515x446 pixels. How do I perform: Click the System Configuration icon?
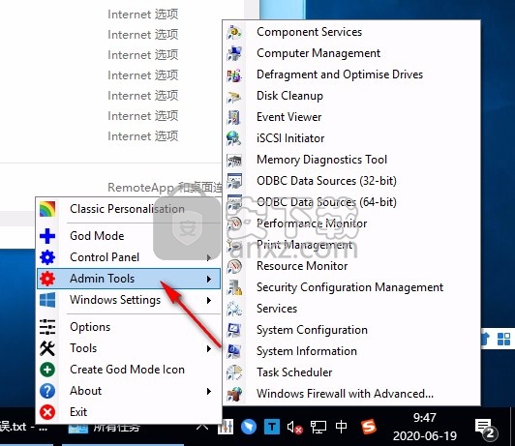coord(234,330)
